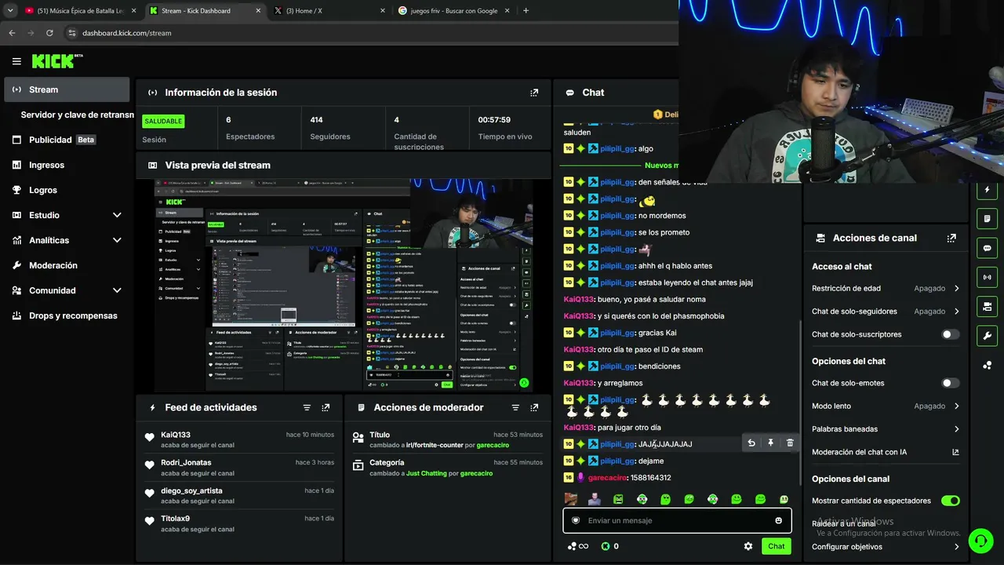
Task: Pop out the Feed de actividades panel
Action: pyautogui.click(x=326, y=408)
